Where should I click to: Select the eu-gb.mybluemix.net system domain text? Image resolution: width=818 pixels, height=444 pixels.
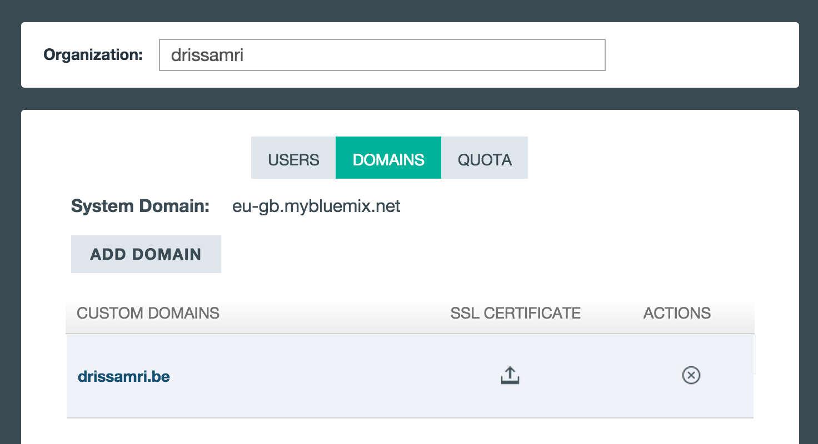click(316, 206)
